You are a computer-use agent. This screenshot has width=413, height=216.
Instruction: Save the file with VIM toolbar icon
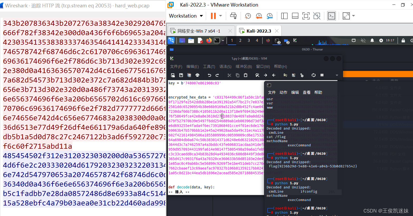tap(181, 75)
